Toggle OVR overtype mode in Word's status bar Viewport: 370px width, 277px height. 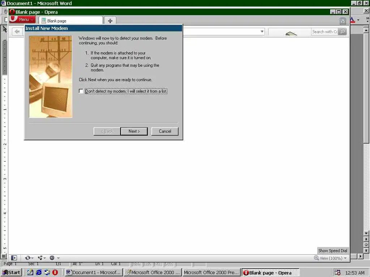tap(169, 264)
